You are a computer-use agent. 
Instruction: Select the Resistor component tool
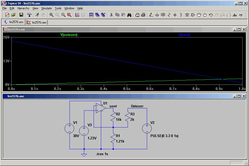tap(169, 15)
